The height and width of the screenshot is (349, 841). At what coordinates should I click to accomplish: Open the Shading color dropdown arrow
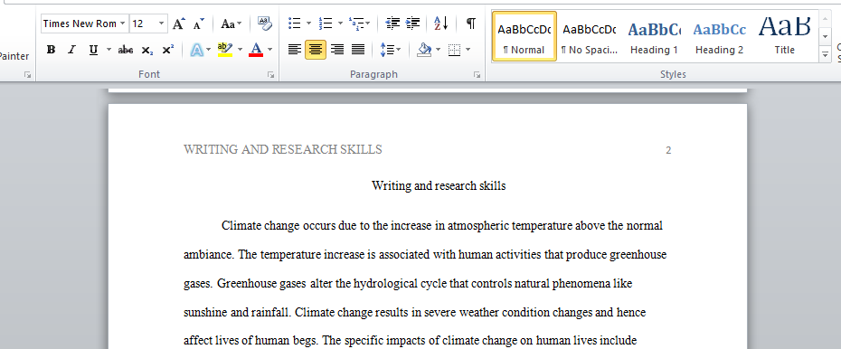click(439, 50)
